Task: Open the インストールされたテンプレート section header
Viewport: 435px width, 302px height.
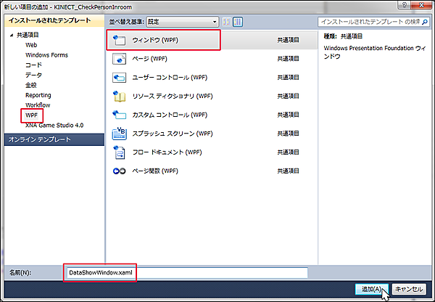Action: [x=54, y=20]
